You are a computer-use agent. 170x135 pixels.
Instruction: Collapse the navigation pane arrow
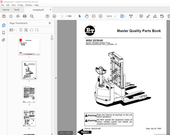pyautogui.click(x=56, y=78)
